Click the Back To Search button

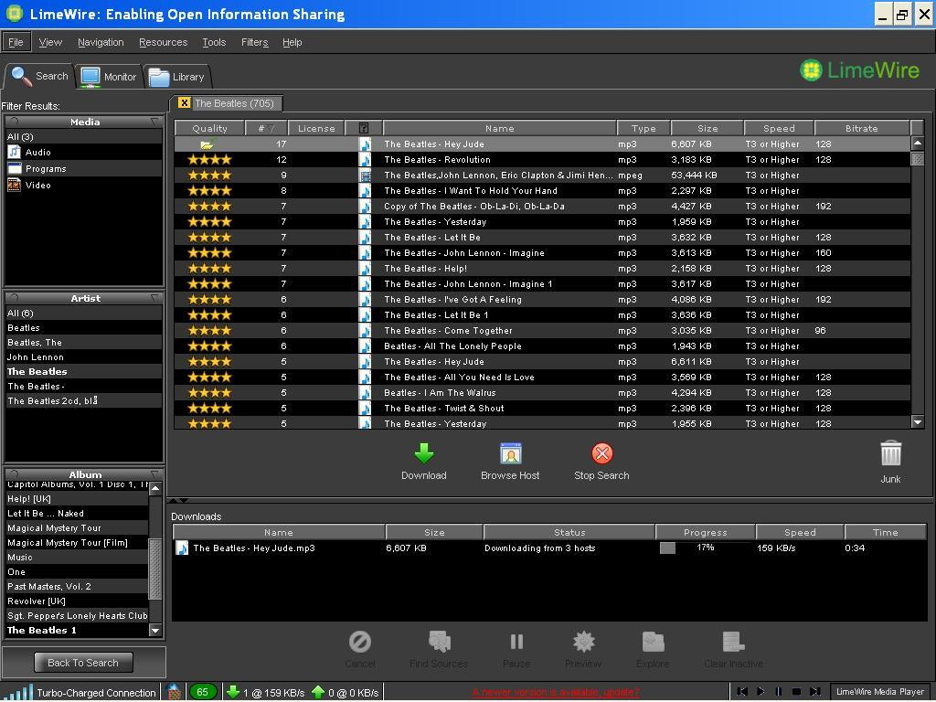click(83, 663)
